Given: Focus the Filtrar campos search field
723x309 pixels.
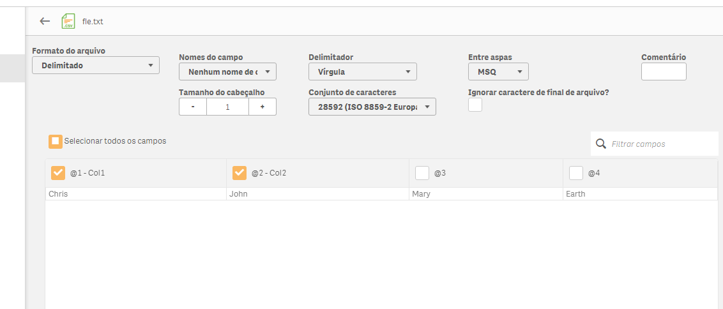Looking at the screenshot, I should coord(661,144).
